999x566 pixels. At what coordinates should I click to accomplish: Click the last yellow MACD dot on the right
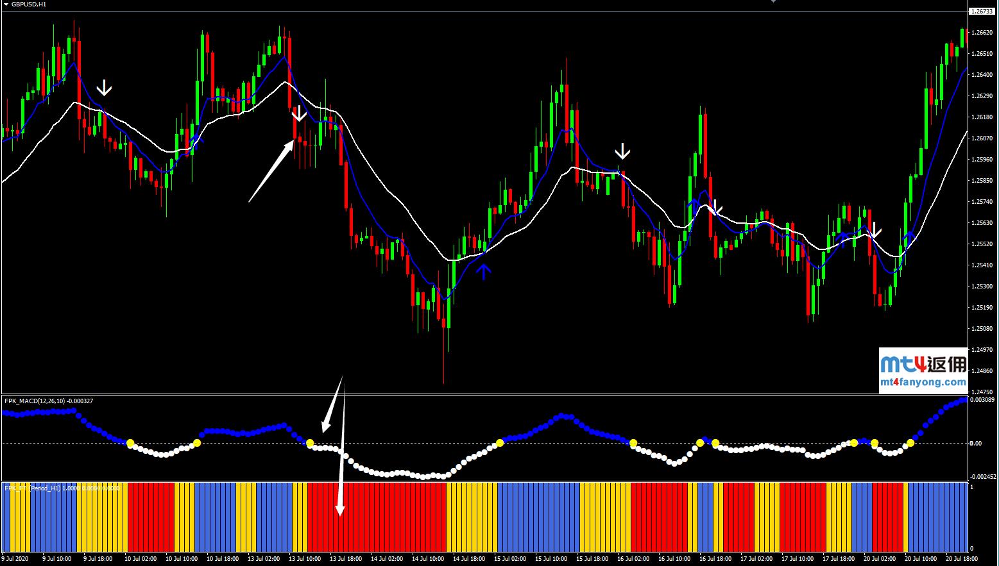click(910, 443)
